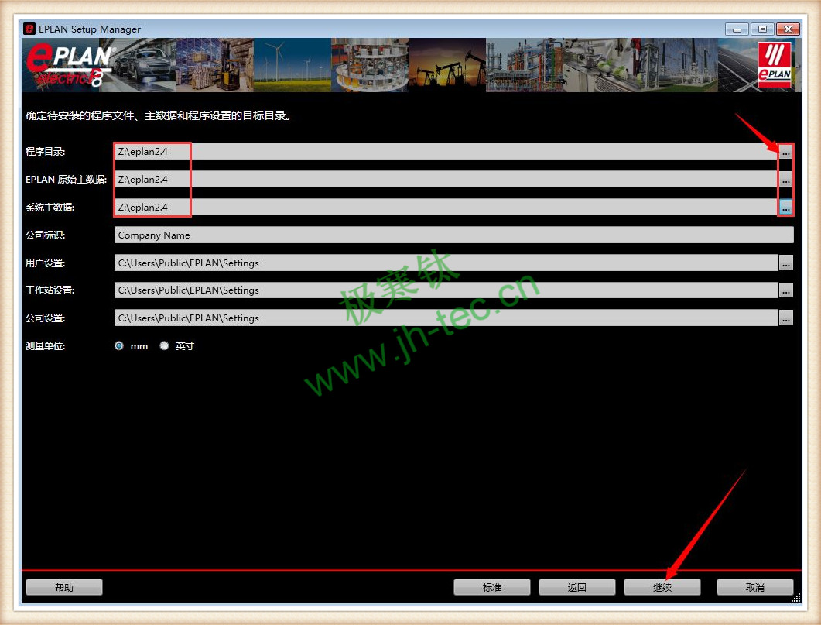Maximize the EPLAN Setup Manager window
The width and height of the screenshot is (821, 625).
tap(762, 29)
